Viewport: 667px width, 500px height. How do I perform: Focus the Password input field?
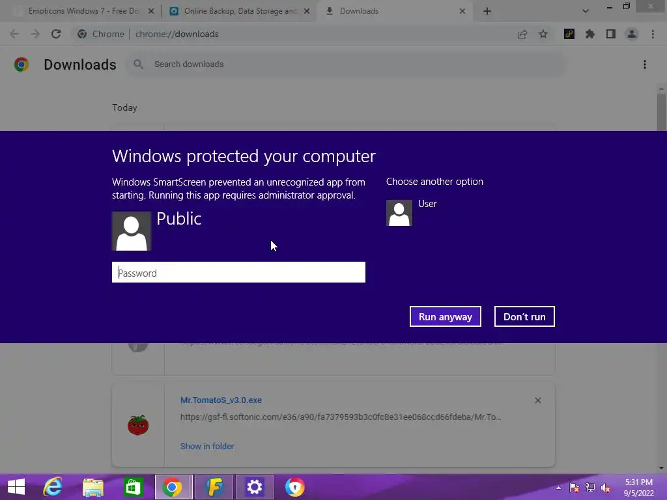pyautogui.click(x=238, y=273)
